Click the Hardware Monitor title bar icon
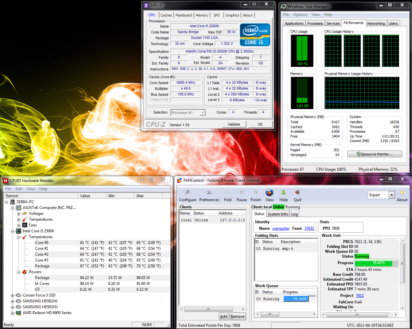 (x=6, y=181)
